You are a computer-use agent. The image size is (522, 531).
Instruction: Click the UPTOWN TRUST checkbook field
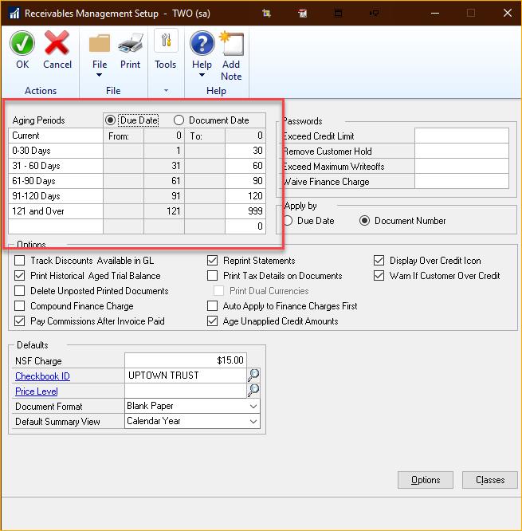pyautogui.click(x=186, y=376)
